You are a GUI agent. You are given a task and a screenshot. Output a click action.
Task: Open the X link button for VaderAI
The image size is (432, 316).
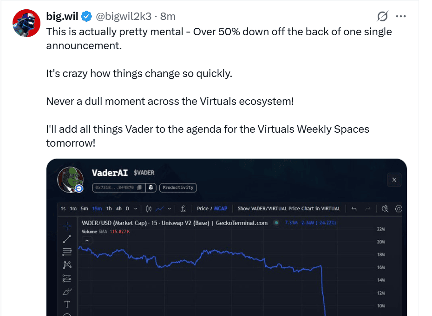[x=394, y=180]
